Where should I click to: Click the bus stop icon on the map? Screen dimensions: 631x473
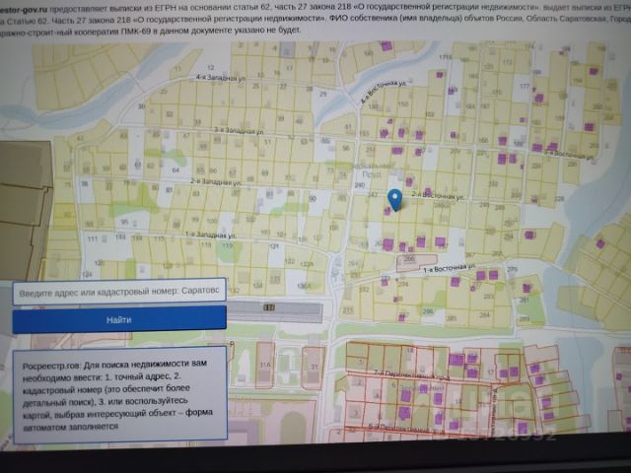(269, 307)
